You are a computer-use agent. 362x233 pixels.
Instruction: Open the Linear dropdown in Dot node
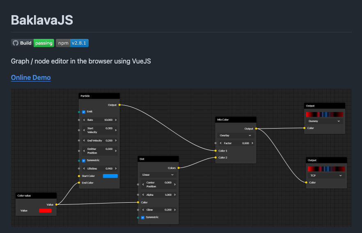(x=158, y=175)
